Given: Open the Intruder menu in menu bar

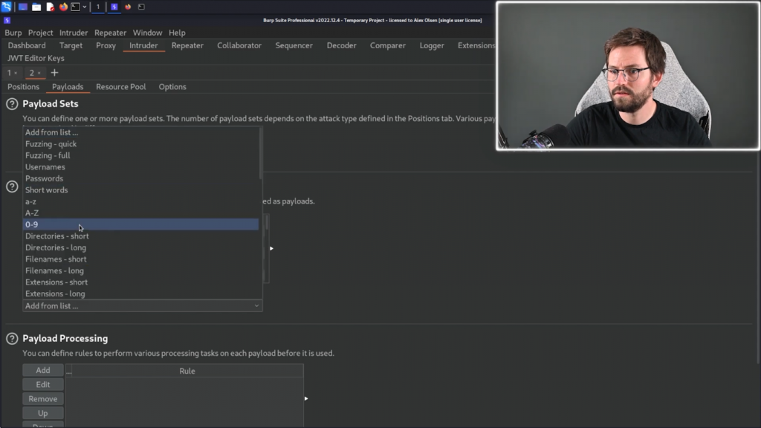Looking at the screenshot, I should click(x=74, y=33).
